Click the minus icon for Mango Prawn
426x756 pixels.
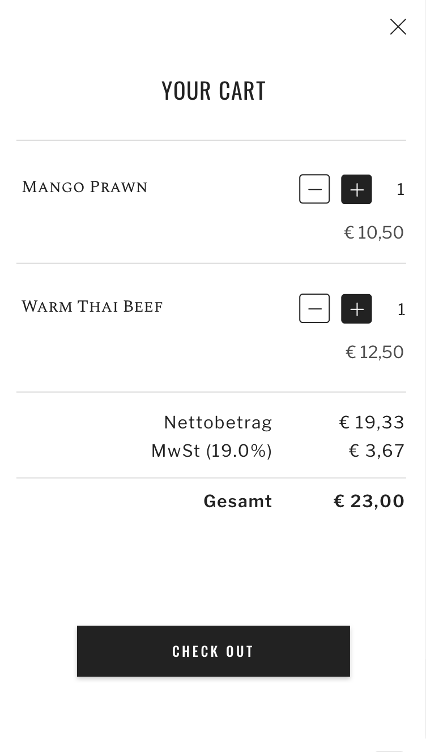pos(314,189)
